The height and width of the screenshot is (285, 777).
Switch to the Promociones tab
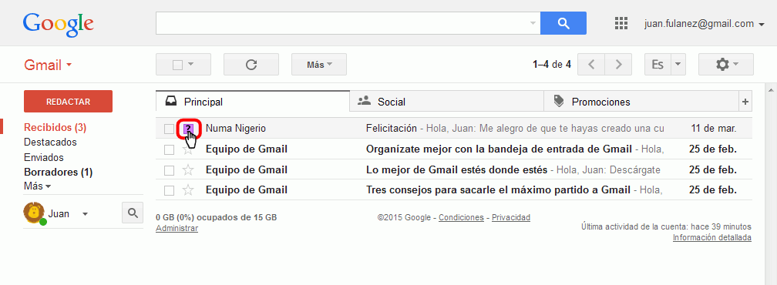coord(641,102)
